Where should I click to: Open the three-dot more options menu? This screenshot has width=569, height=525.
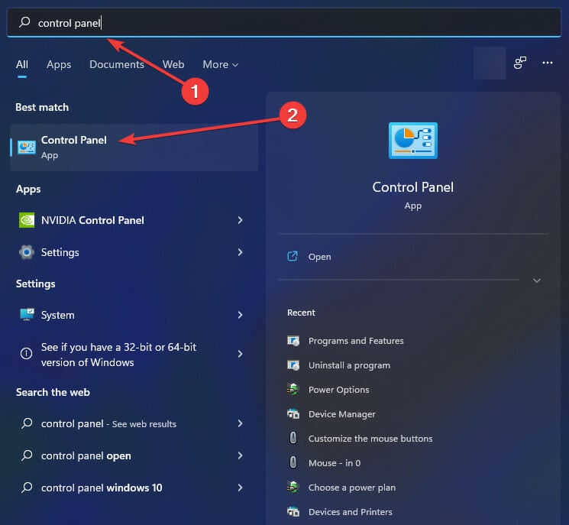[547, 63]
